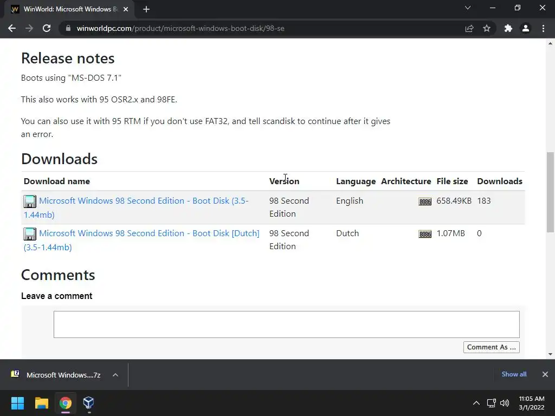Image resolution: width=555 pixels, height=416 pixels.
Task: Click the Leave a comment label
Action: pyautogui.click(x=56, y=296)
